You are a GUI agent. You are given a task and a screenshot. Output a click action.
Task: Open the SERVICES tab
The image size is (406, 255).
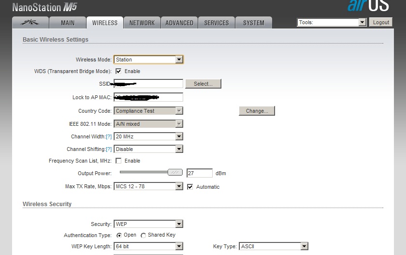tap(217, 23)
